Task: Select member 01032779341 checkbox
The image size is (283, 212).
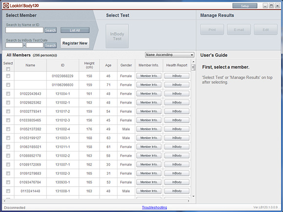Action: coord(8,111)
